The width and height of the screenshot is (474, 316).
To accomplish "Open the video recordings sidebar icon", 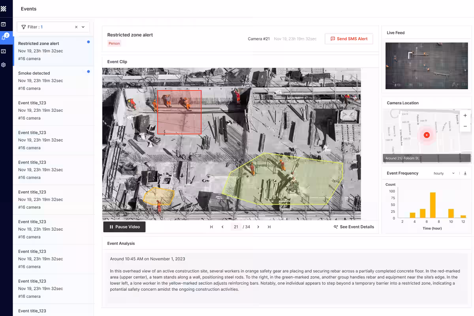I will coord(4,51).
